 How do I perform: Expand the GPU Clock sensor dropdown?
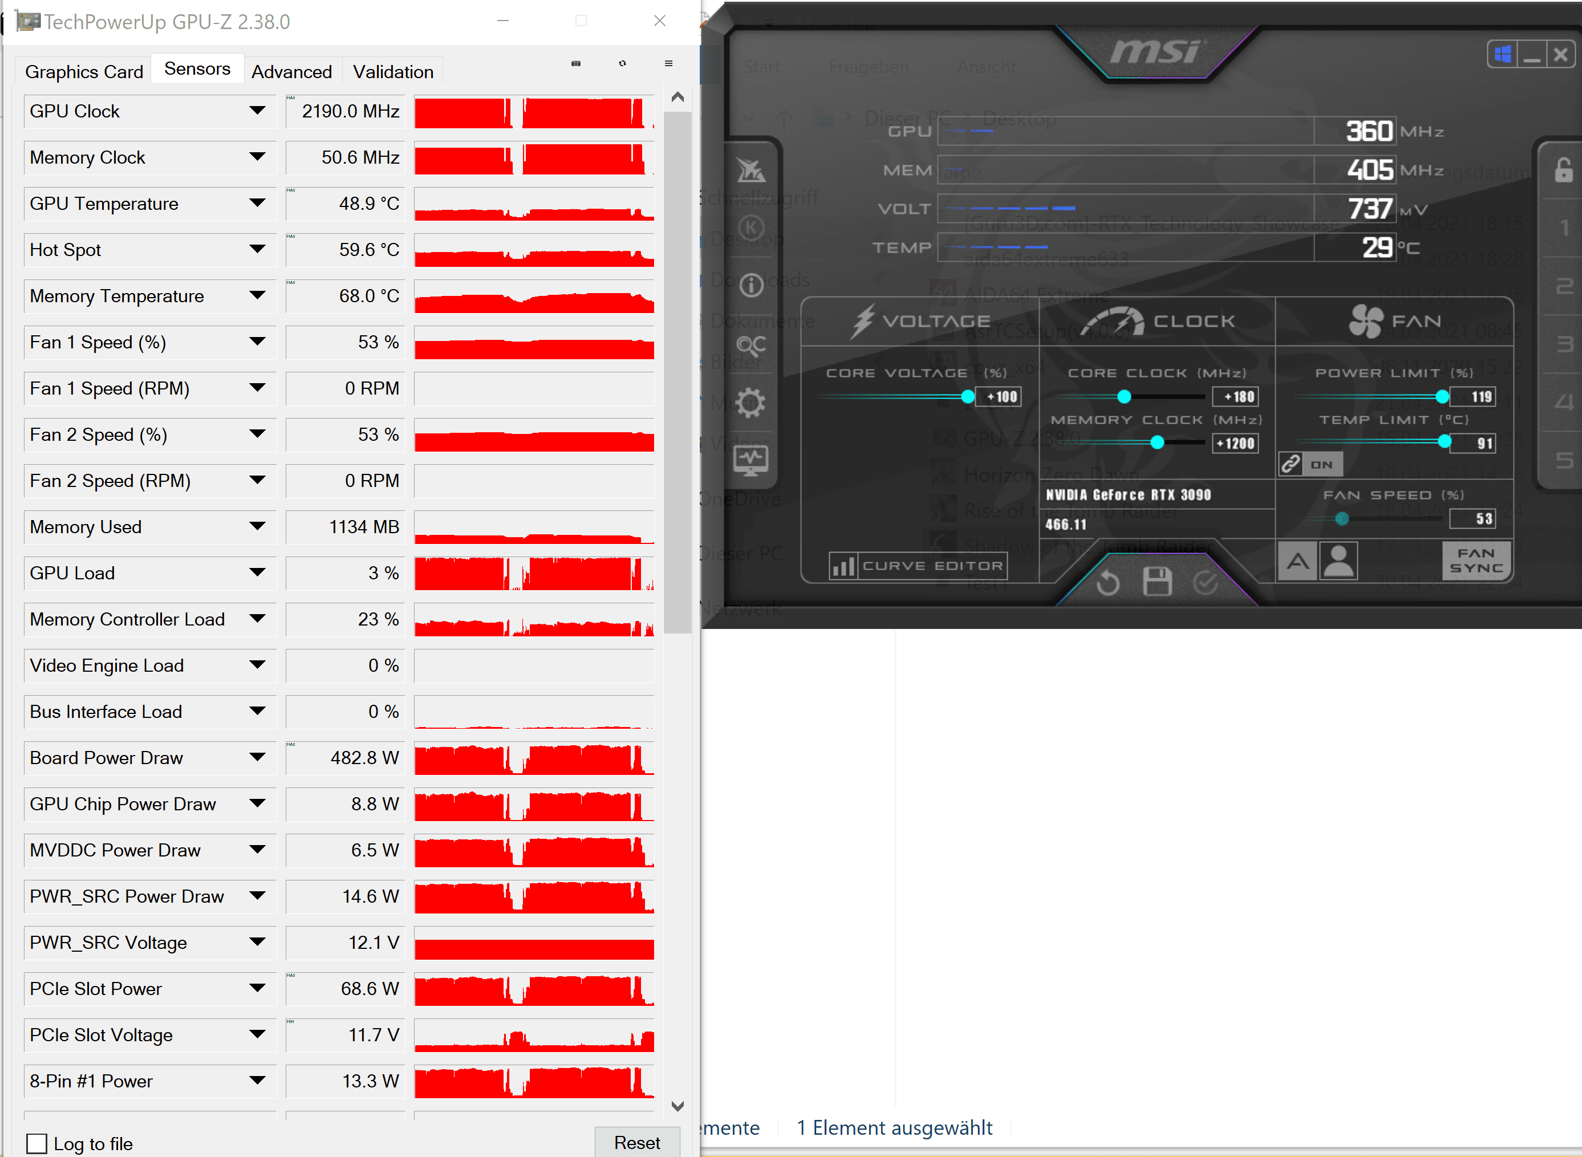pyautogui.click(x=257, y=111)
